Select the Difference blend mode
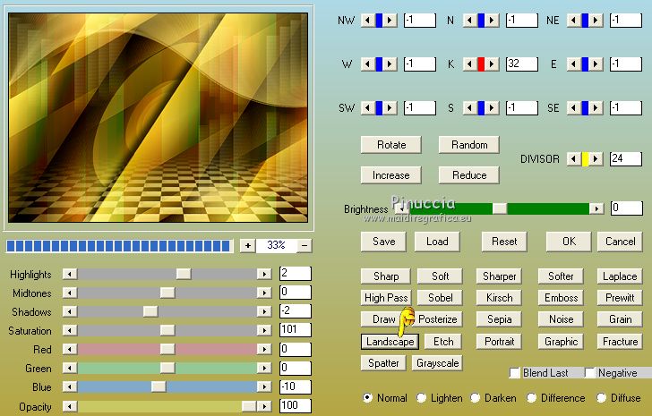Viewport: 652px width, 416px height. click(x=531, y=398)
